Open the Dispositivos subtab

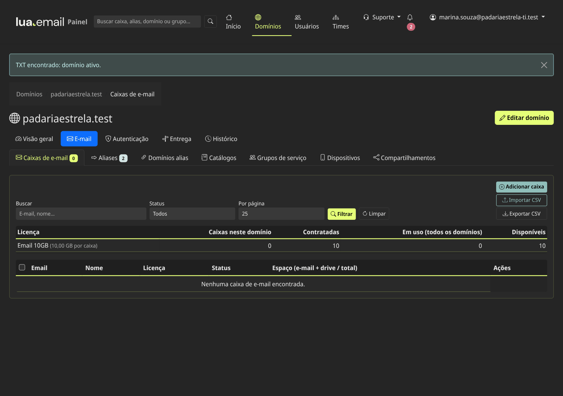[x=340, y=158]
